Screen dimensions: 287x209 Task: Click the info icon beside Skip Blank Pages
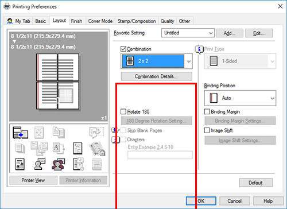[x=115, y=130]
